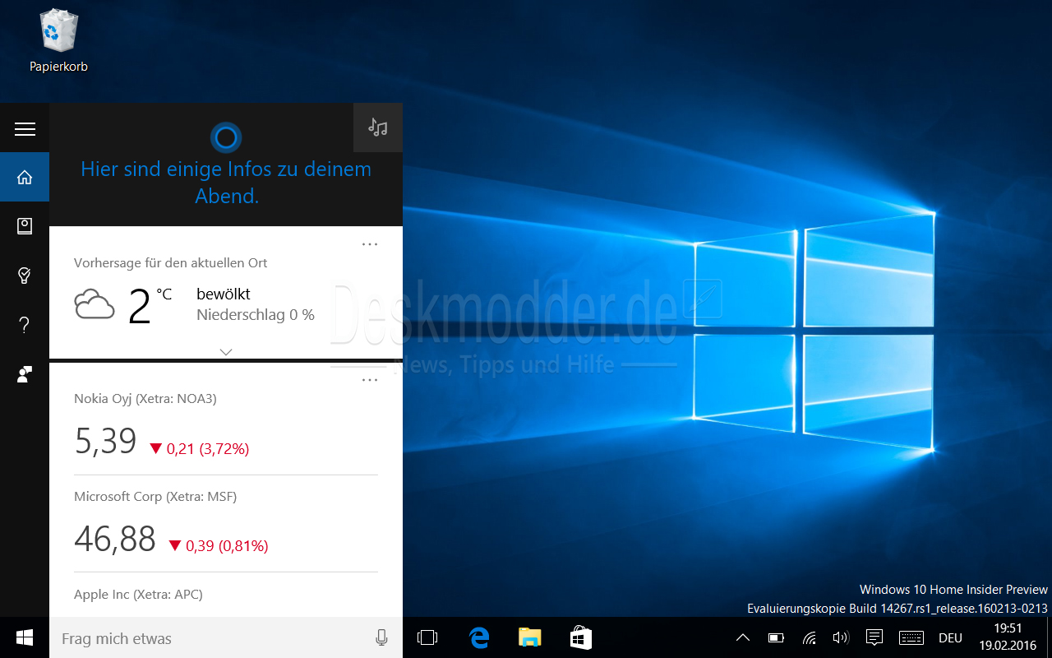Open the Cortana Notebook icon
The width and height of the screenshot is (1052, 658).
coord(25,226)
